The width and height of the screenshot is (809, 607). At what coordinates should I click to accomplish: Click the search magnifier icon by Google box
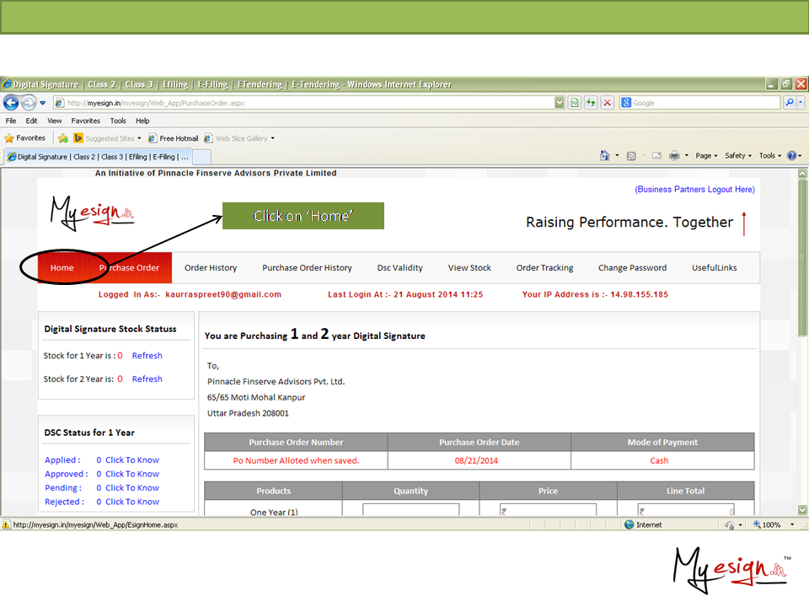pyautogui.click(x=790, y=103)
